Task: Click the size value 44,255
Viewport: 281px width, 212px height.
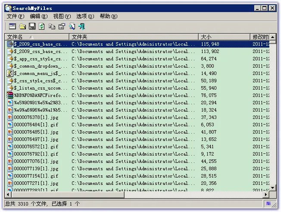Action: pos(209,161)
